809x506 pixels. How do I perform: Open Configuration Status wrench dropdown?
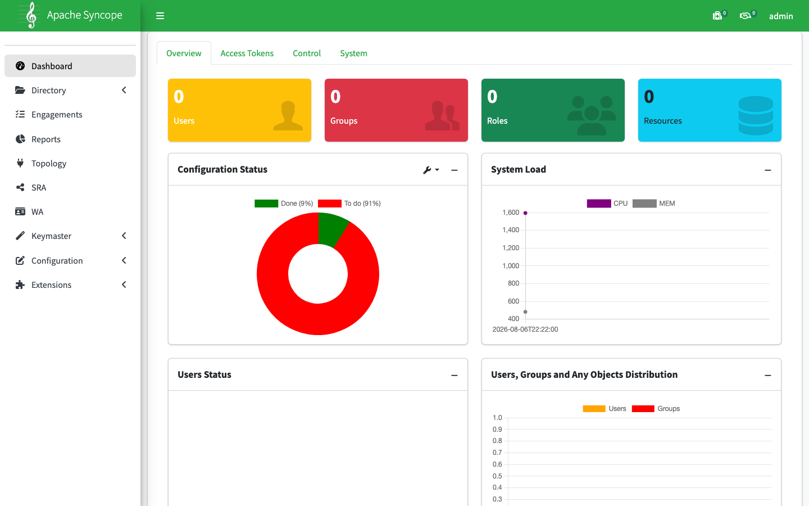(431, 170)
